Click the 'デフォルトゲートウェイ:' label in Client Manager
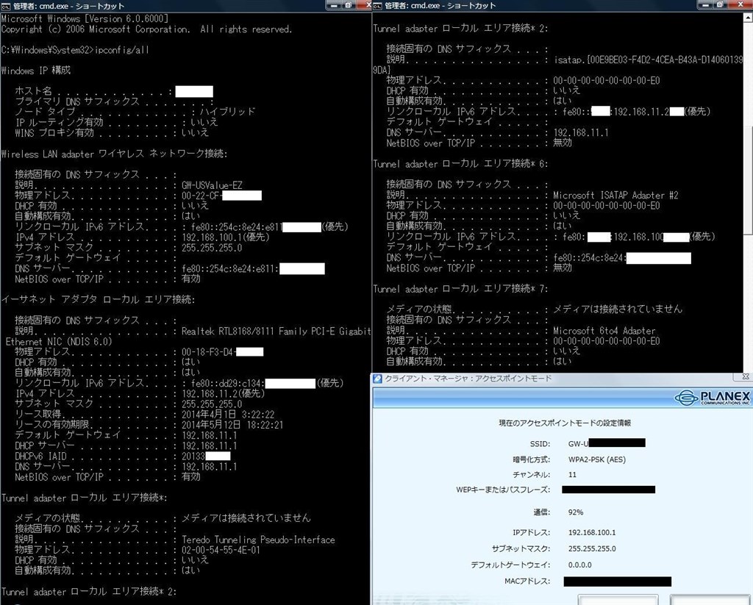 [510, 565]
